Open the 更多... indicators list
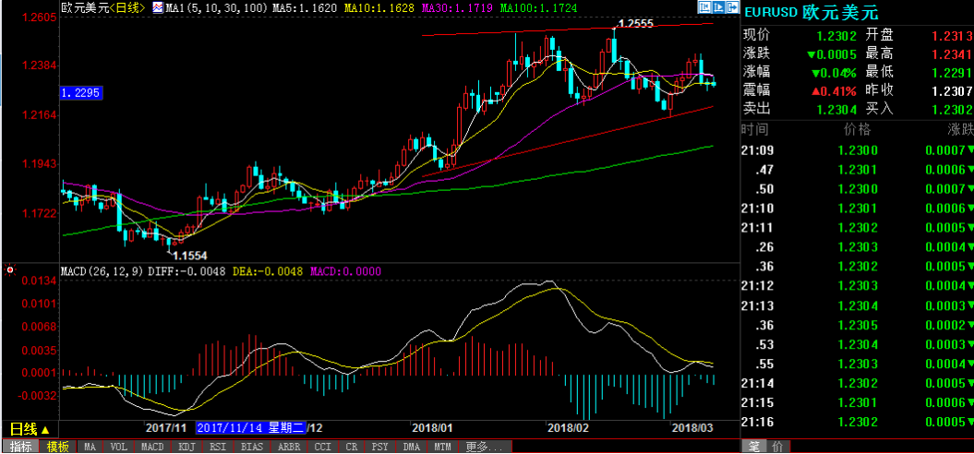The width and height of the screenshot is (974, 454). click(485, 448)
